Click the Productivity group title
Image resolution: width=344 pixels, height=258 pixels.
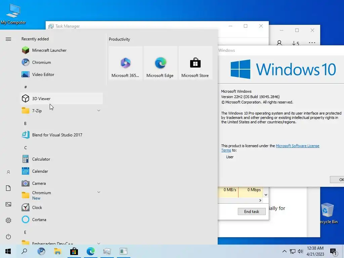(119, 39)
